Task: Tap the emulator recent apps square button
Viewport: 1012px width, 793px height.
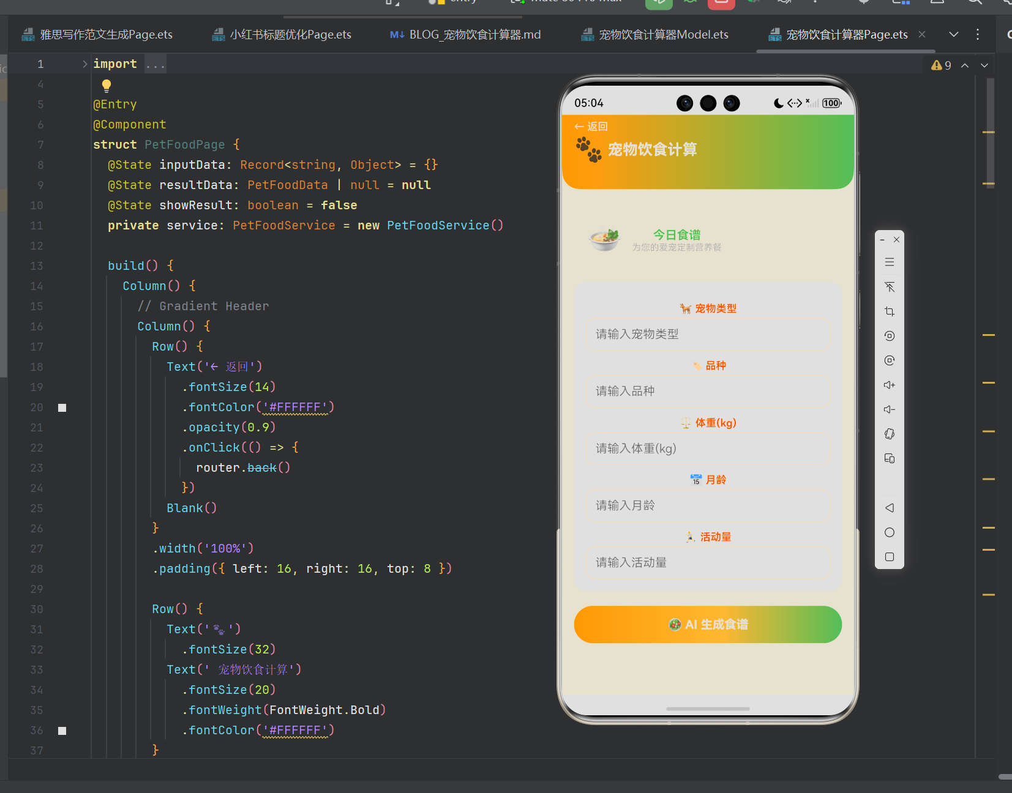Action: pyautogui.click(x=890, y=557)
